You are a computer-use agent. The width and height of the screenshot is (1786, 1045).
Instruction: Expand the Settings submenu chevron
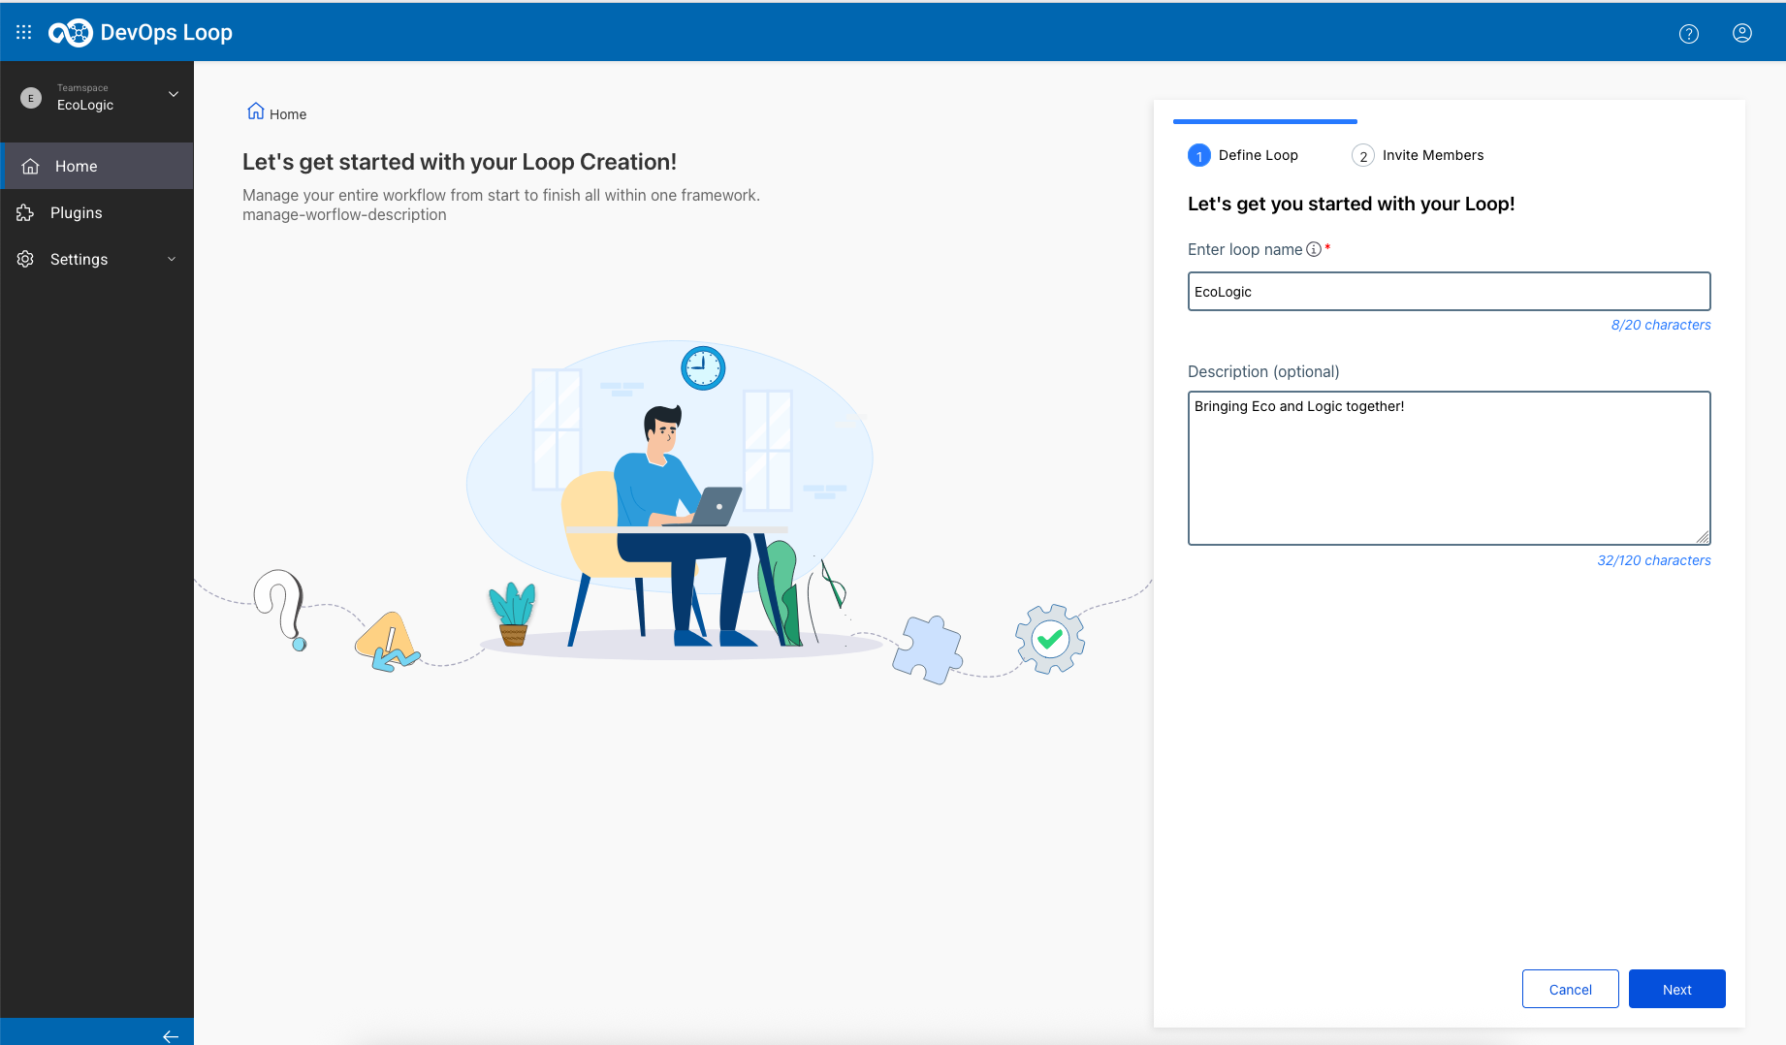[x=172, y=259]
